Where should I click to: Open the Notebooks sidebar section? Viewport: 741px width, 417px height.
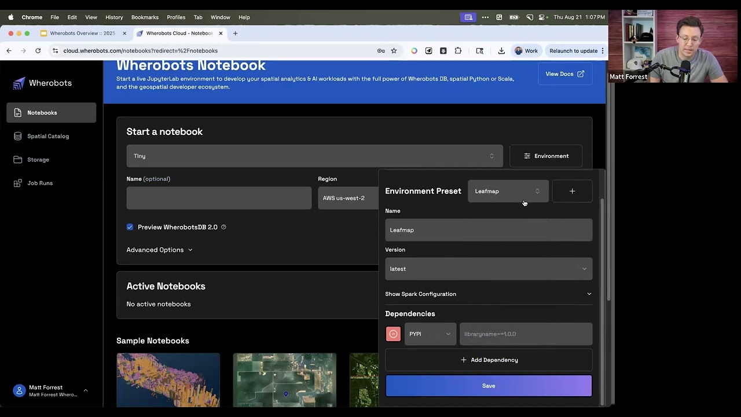click(x=51, y=113)
